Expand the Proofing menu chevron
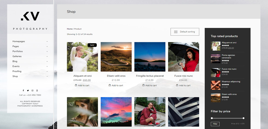The width and height of the screenshot is (268, 129). coord(47,71)
